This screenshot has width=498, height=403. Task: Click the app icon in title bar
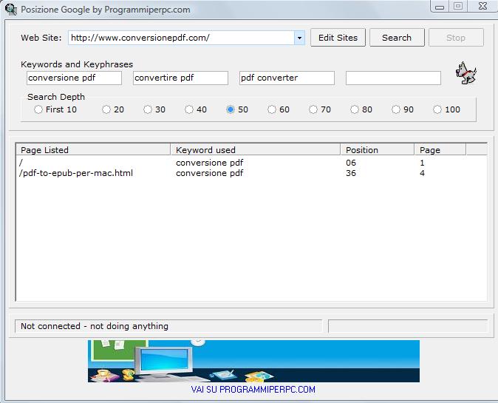(10, 9)
